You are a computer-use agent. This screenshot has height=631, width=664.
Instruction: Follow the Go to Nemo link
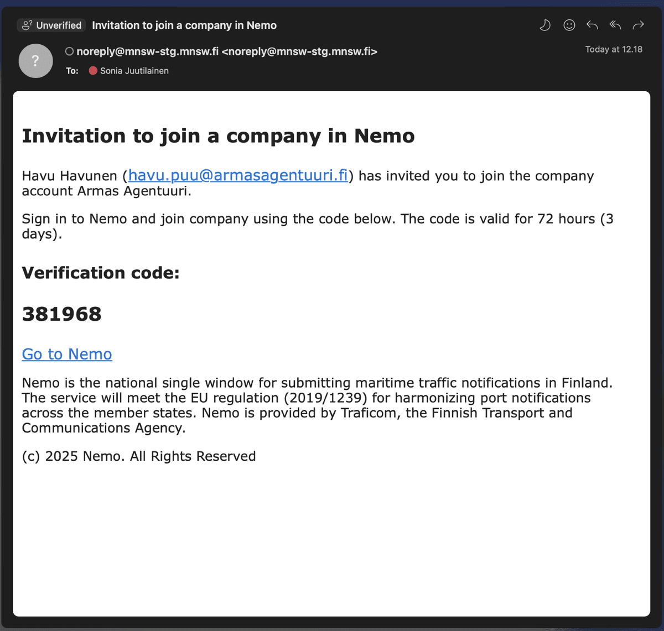67,354
